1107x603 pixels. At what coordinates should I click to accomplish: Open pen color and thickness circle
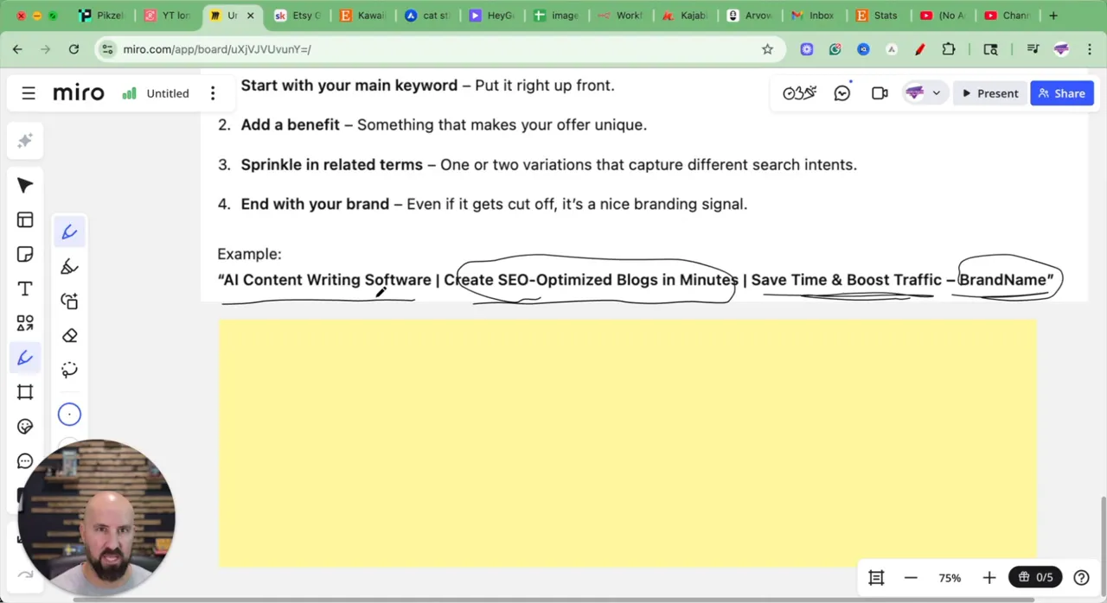pyautogui.click(x=69, y=415)
